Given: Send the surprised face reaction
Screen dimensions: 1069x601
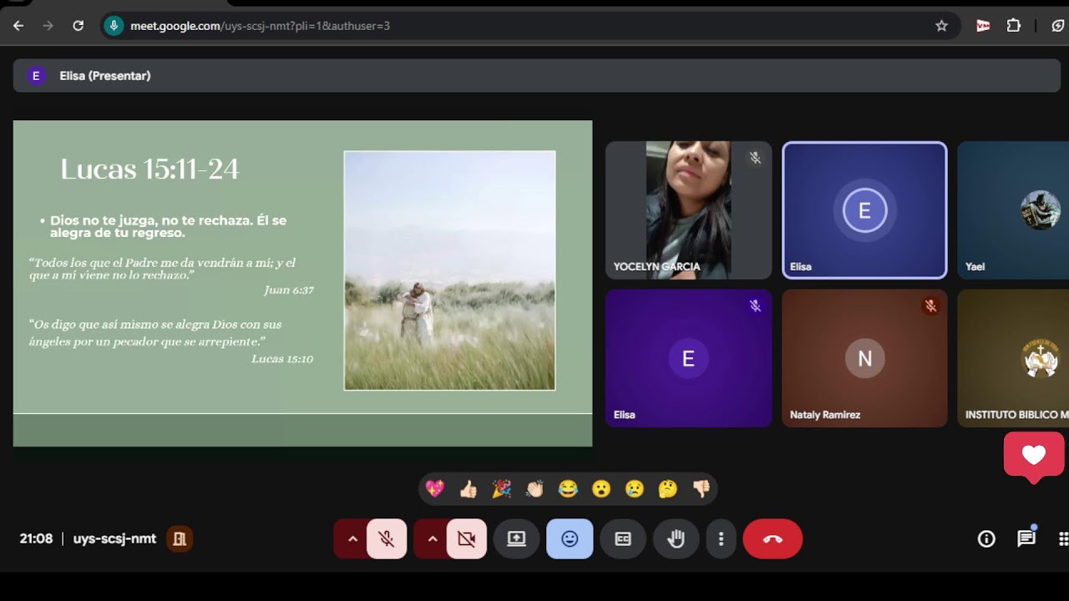Looking at the screenshot, I should [601, 489].
